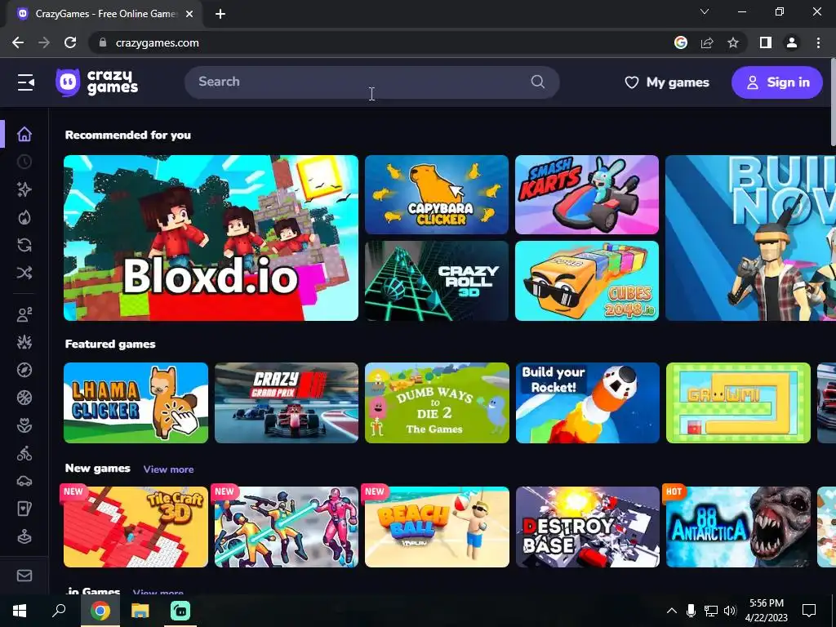
Task: Open the New games sparkle icon
Action: coord(24,189)
